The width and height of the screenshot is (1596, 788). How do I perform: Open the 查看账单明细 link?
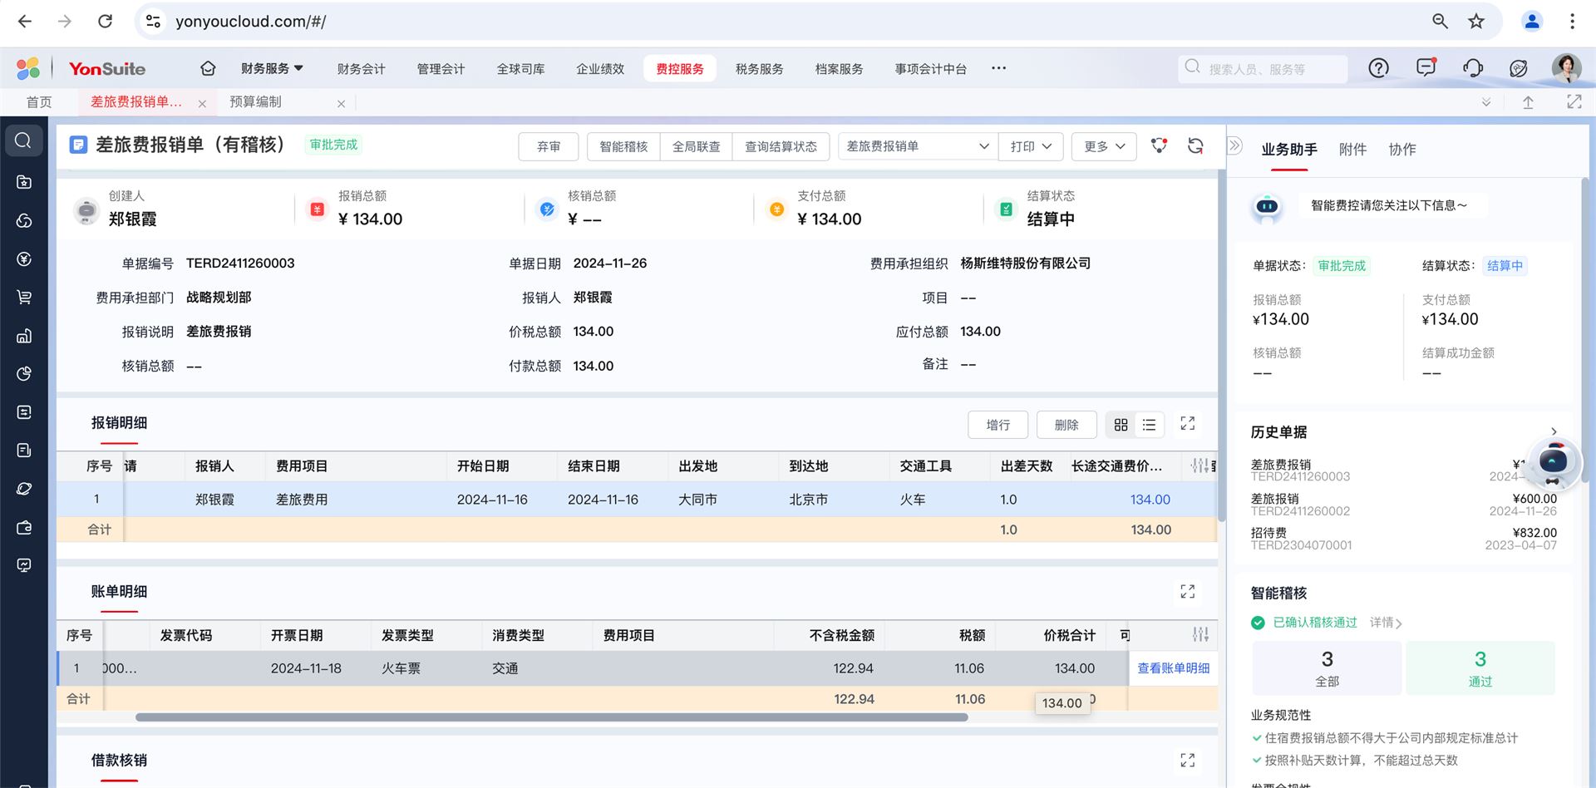(1173, 668)
